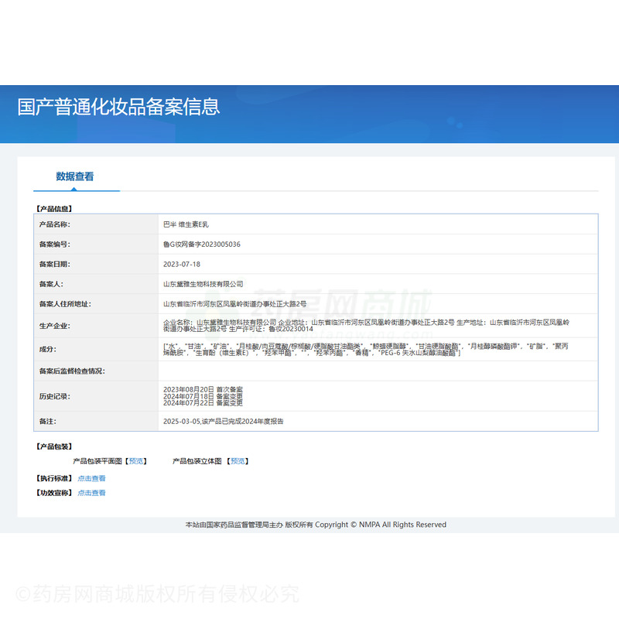Click the 【产品信息】 section heading
Image resolution: width=619 pixels, height=619 pixels.
pos(53,209)
